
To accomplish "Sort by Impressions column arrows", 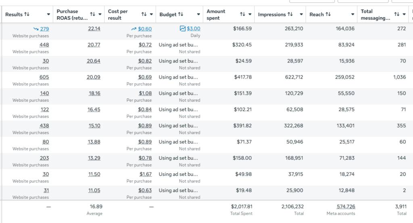I will (290, 14).
